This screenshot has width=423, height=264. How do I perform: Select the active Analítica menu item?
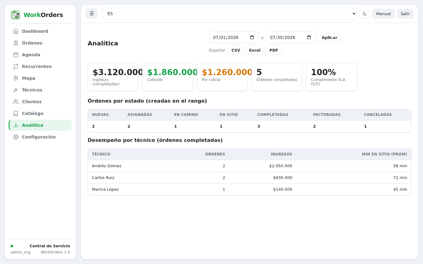click(40, 125)
